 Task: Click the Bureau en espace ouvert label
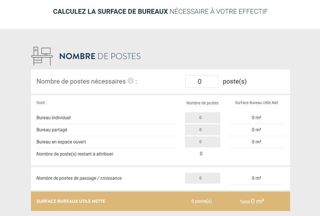pos(61,142)
